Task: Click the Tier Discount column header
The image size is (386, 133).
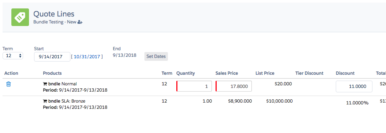Action: click(309, 73)
